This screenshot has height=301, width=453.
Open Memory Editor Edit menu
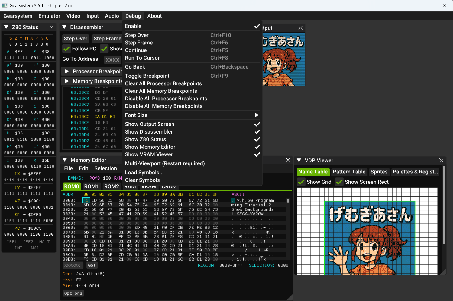click(83, 168)
